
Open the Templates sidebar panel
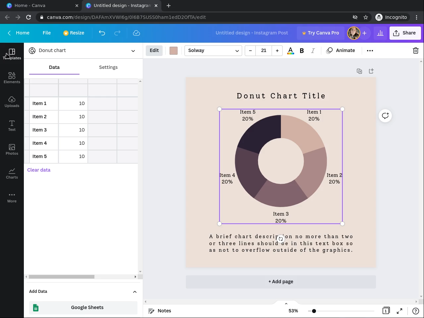coord(12,54)
